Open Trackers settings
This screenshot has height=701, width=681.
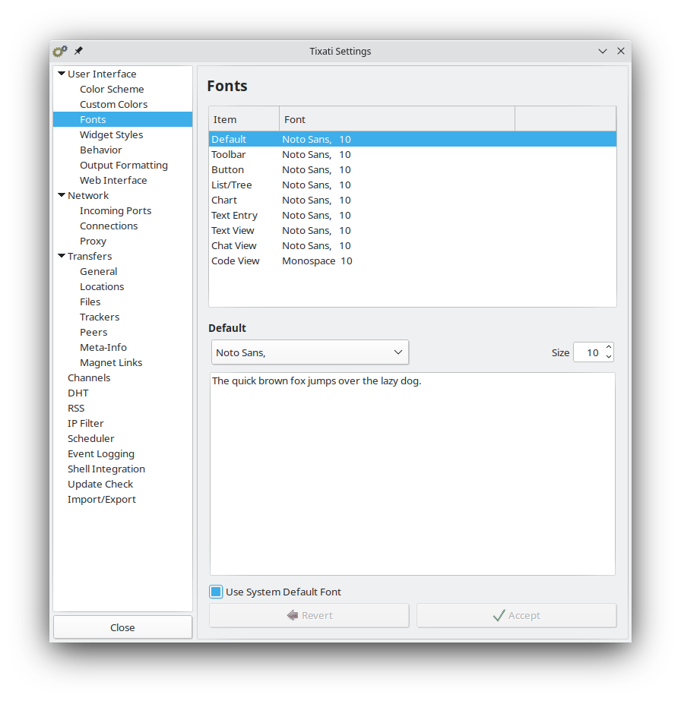pos(100,317)
